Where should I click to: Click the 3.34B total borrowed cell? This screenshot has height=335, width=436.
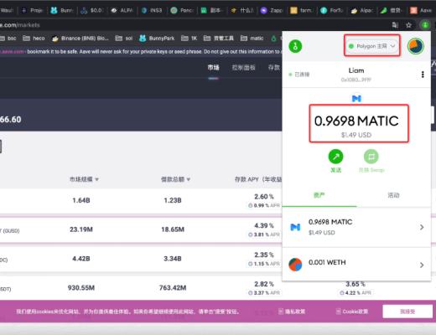click(x=173, y=259)
